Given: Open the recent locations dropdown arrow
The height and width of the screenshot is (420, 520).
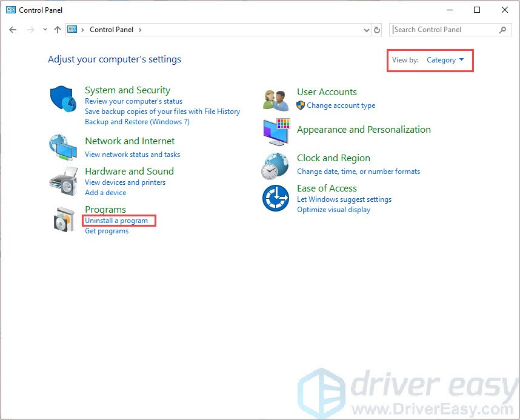Looking at the screenshot, I should pyautogui.click(x=45, y=30).
